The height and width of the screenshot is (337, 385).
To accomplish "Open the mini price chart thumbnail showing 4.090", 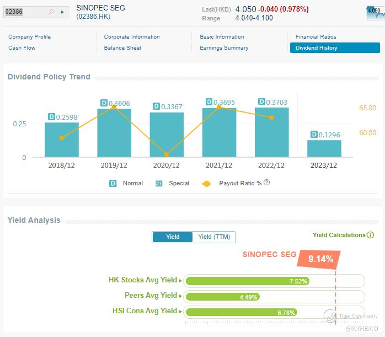I will (x=376, y=13).
